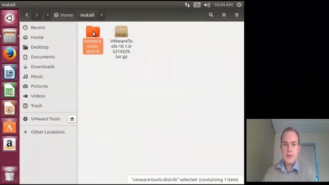Open the keyboard layout indicator
Image resolution: width=329 pixels, height=185 pixels.
(197, 5)
